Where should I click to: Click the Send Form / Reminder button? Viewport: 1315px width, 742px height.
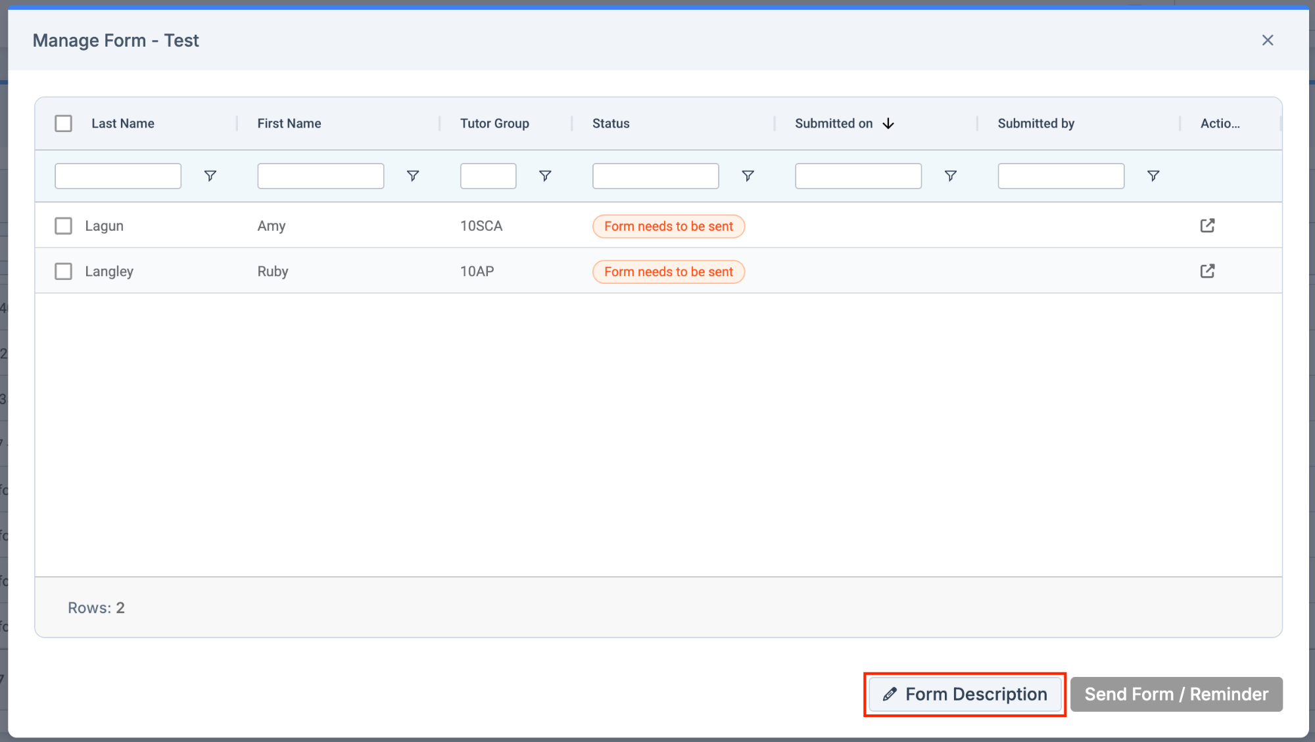1176,694
